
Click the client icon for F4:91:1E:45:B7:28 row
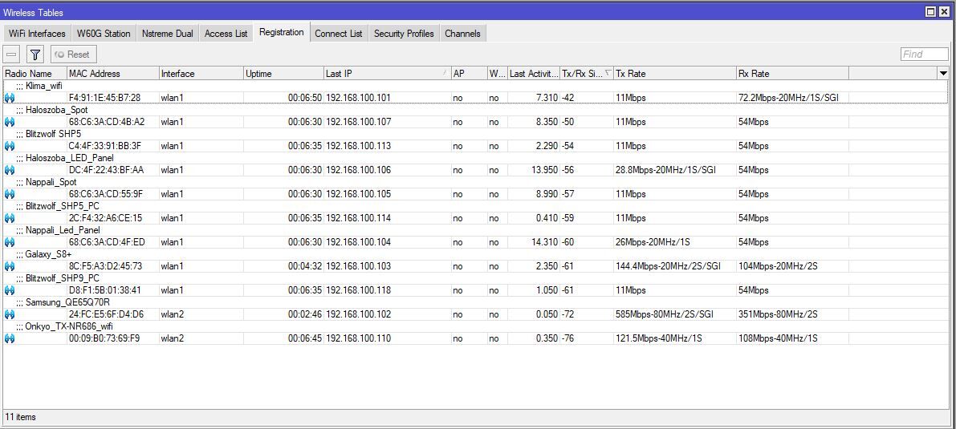pyautogui.click(x=9, y=98)
